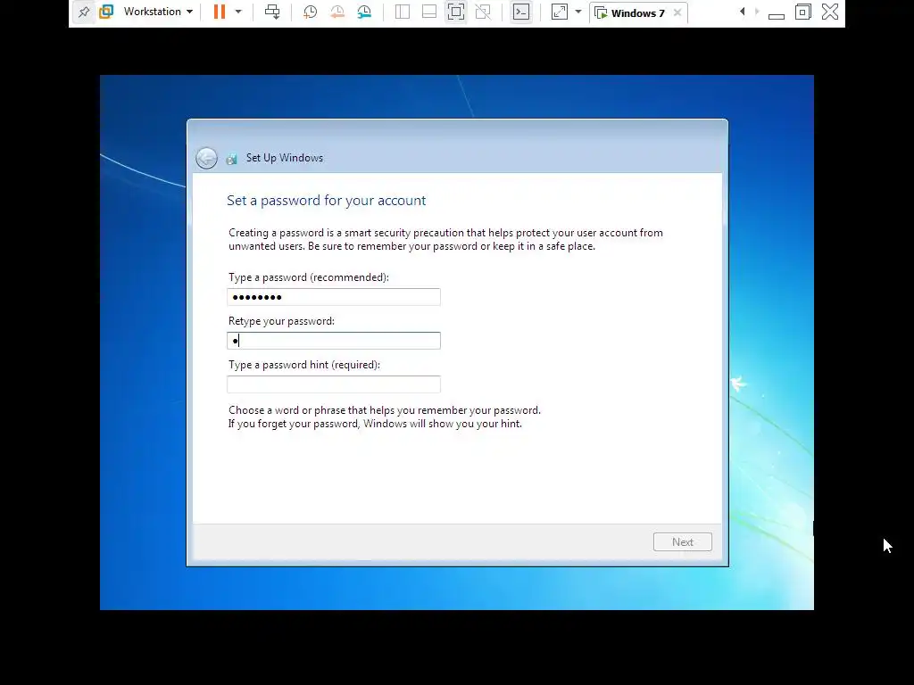
Task: Go to the next tab with the right arrow
Action: 757,12
